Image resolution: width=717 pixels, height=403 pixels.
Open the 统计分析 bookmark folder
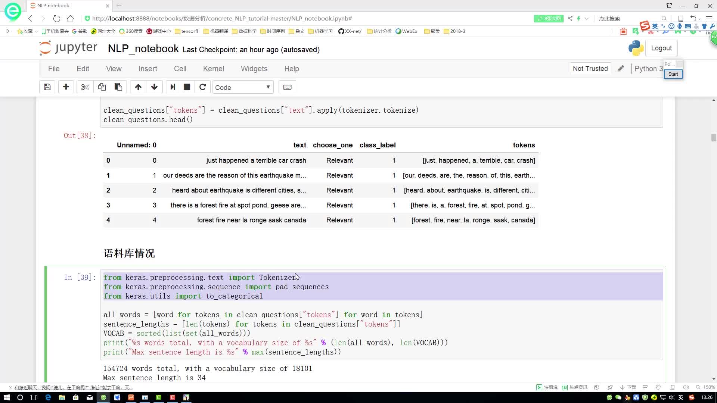[379, 31]
